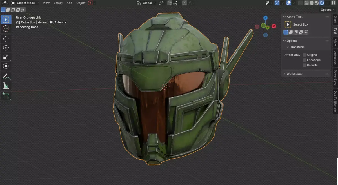Open the editor type dropdown at header left
This screenshot has height=185, width=338.
[x=5, y=3]
